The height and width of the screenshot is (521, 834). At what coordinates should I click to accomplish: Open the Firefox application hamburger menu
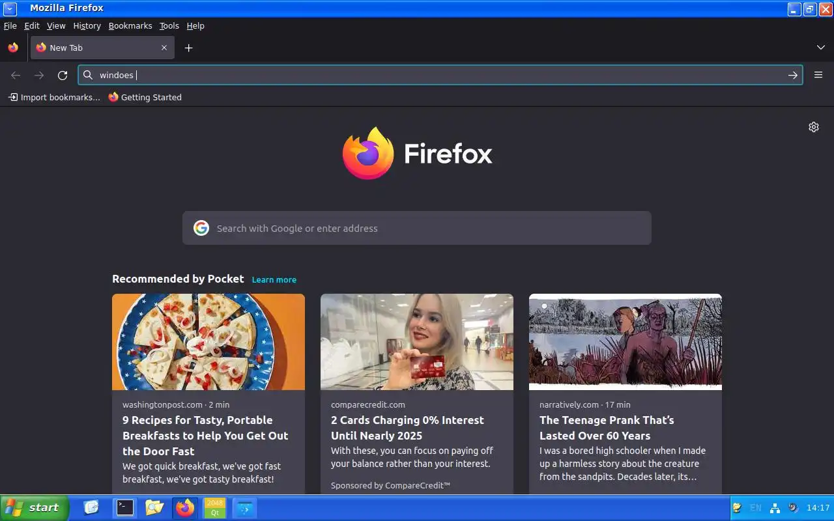(x=818, y=75)
